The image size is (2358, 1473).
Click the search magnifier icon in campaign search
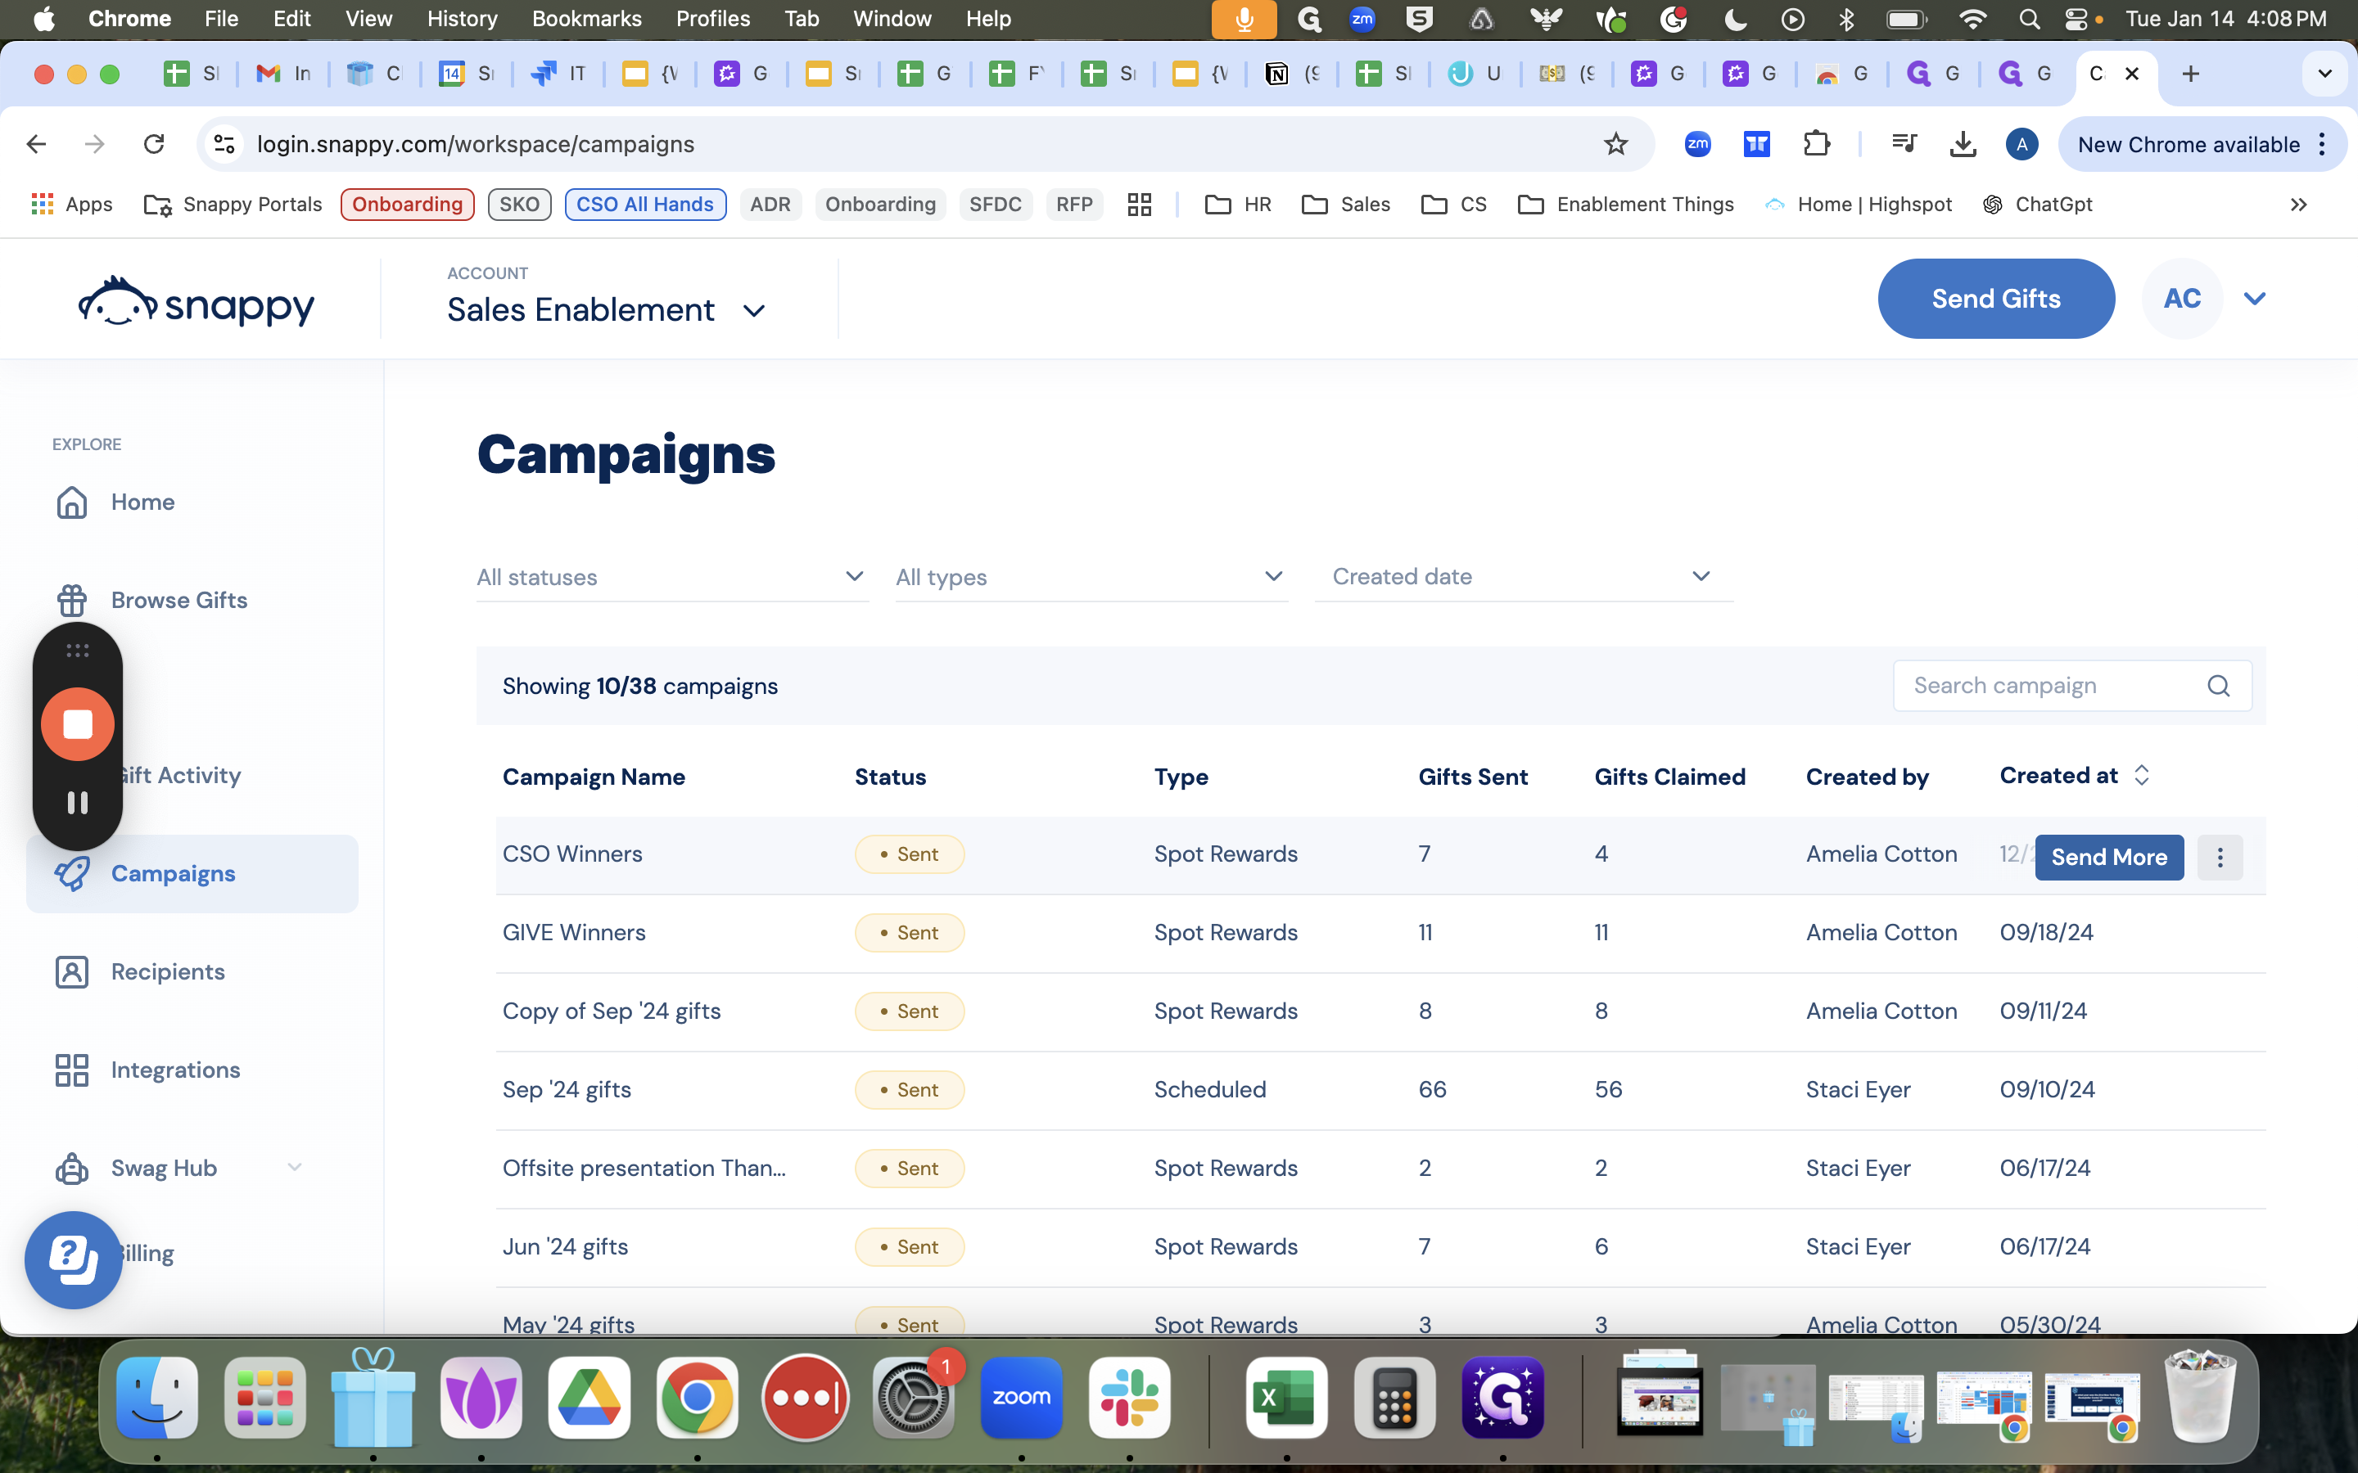(2219, 686)
